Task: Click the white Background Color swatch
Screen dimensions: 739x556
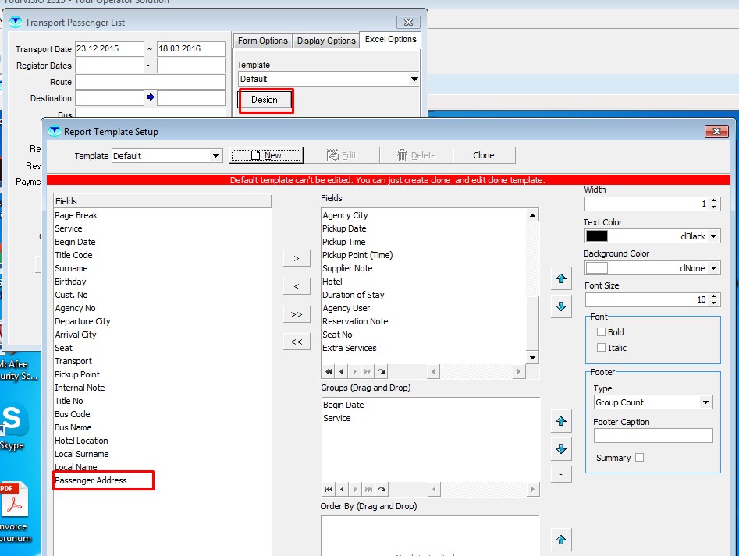Action: pos(597,268)
